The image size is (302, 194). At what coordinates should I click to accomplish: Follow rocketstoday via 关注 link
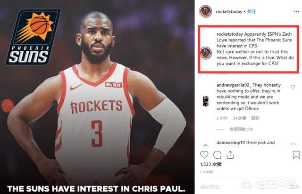(252, 11)
